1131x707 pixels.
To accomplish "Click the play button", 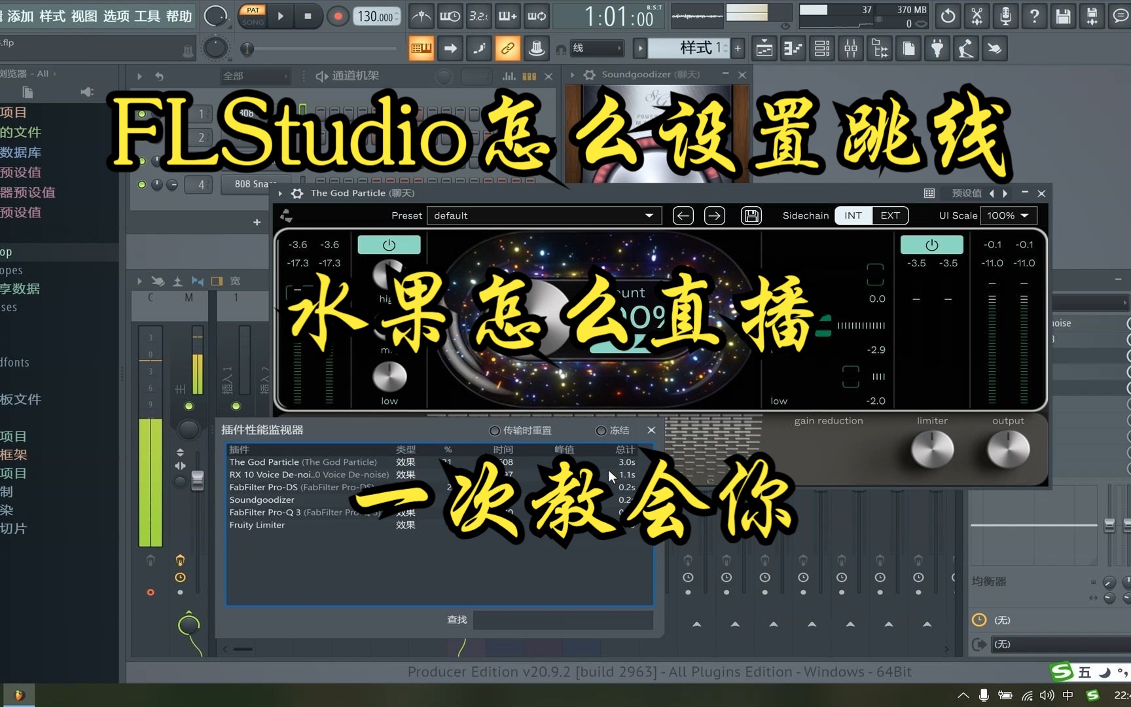I will pyautogui.click(x=281, y=16).
